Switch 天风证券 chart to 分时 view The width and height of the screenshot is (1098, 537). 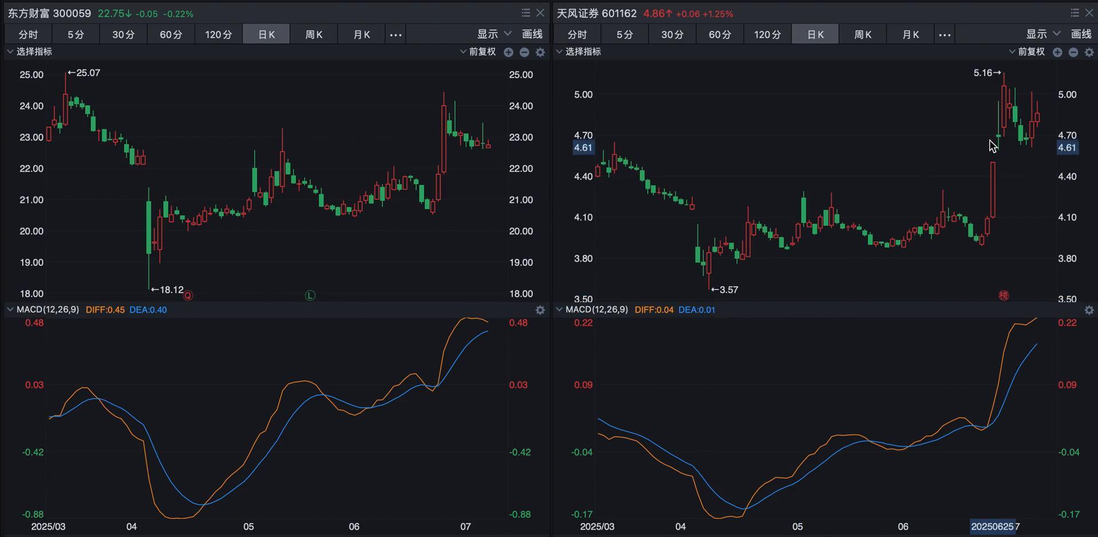pos(578,34)
